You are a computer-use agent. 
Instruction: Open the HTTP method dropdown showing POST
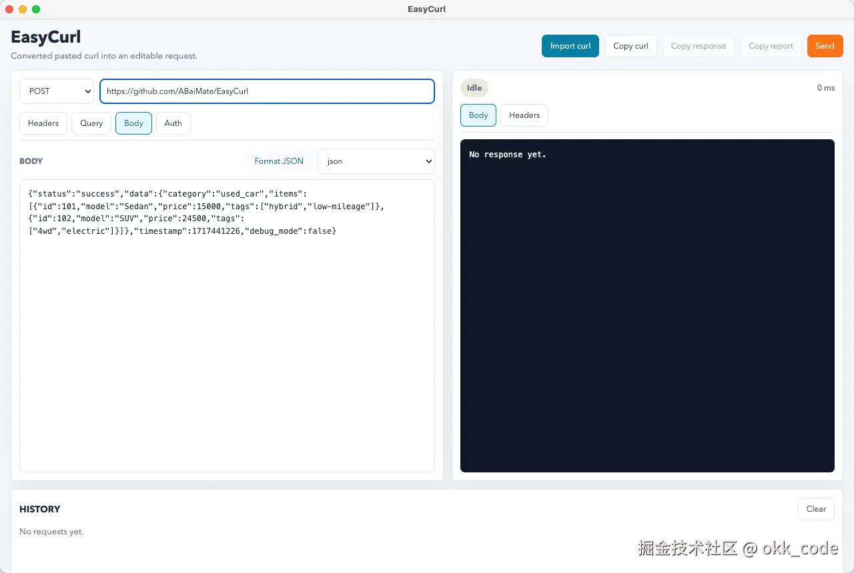[57, 91]
